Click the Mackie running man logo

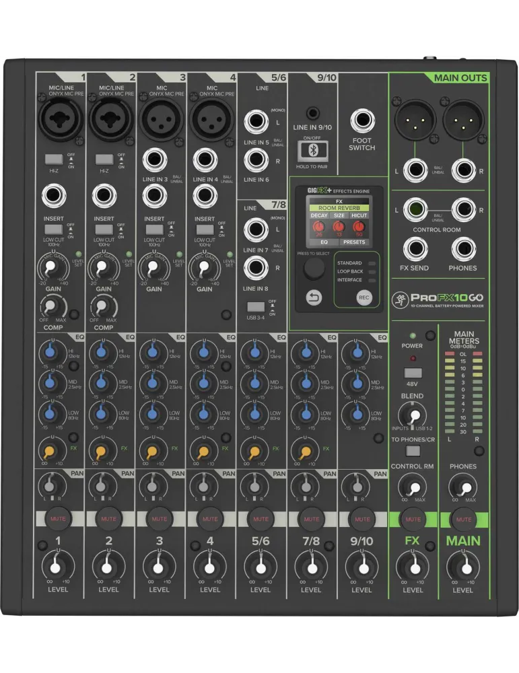click(x=400, y=299)
